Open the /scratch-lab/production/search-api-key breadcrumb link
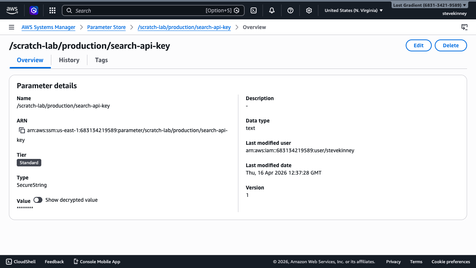Image resolution: width=476 pixels, height=268 pixels. [x=184, y=27]
